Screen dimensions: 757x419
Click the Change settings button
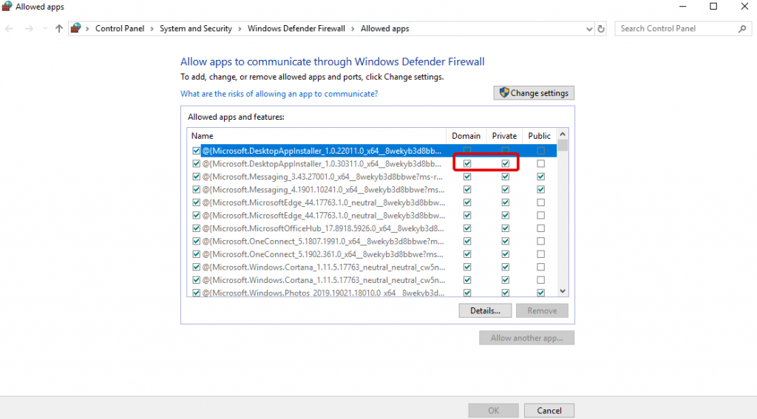(x=534, y=92)
